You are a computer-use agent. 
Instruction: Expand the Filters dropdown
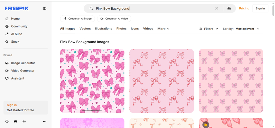click(x=208, y=29)
